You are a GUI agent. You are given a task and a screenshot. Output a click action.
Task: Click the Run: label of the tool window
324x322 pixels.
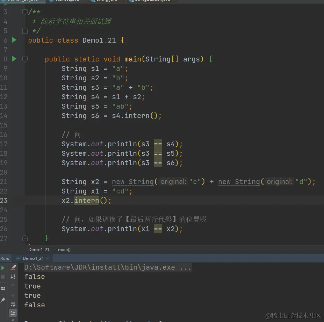pyautogui.click(x=5, y=258)
